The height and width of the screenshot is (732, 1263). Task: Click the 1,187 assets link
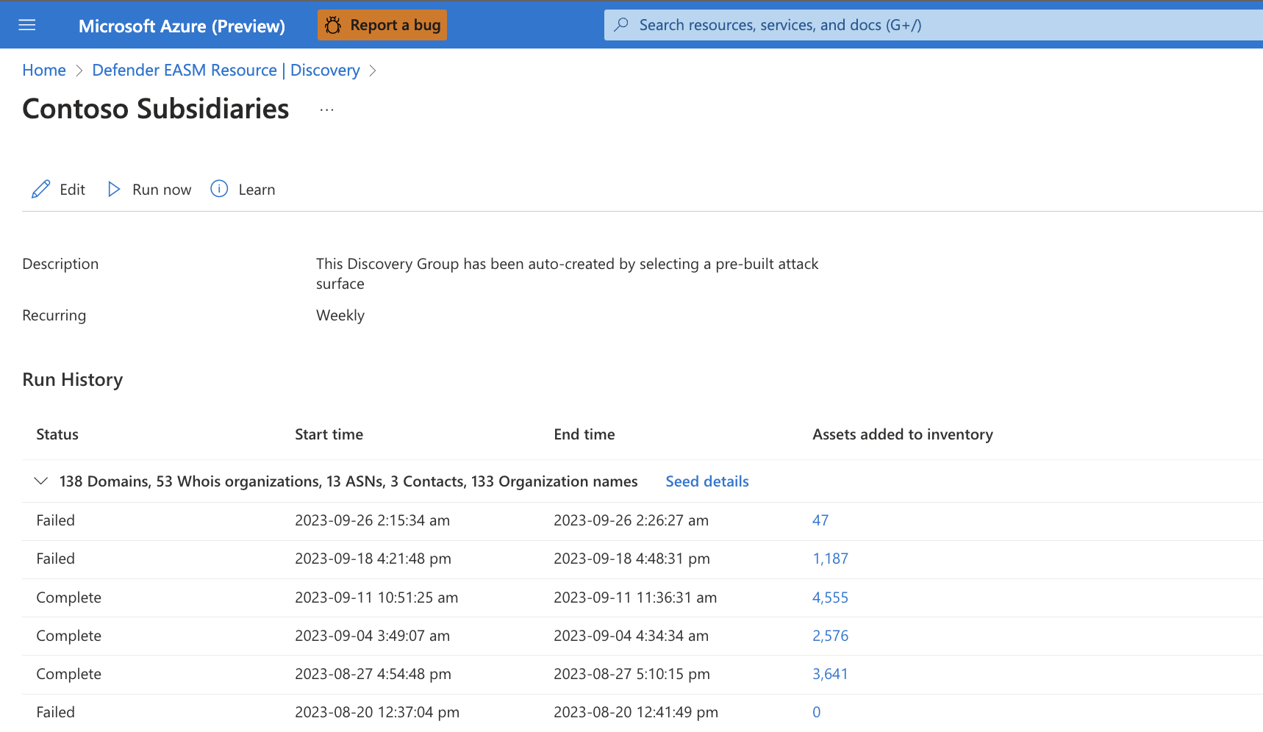click(x=830, y=559)
